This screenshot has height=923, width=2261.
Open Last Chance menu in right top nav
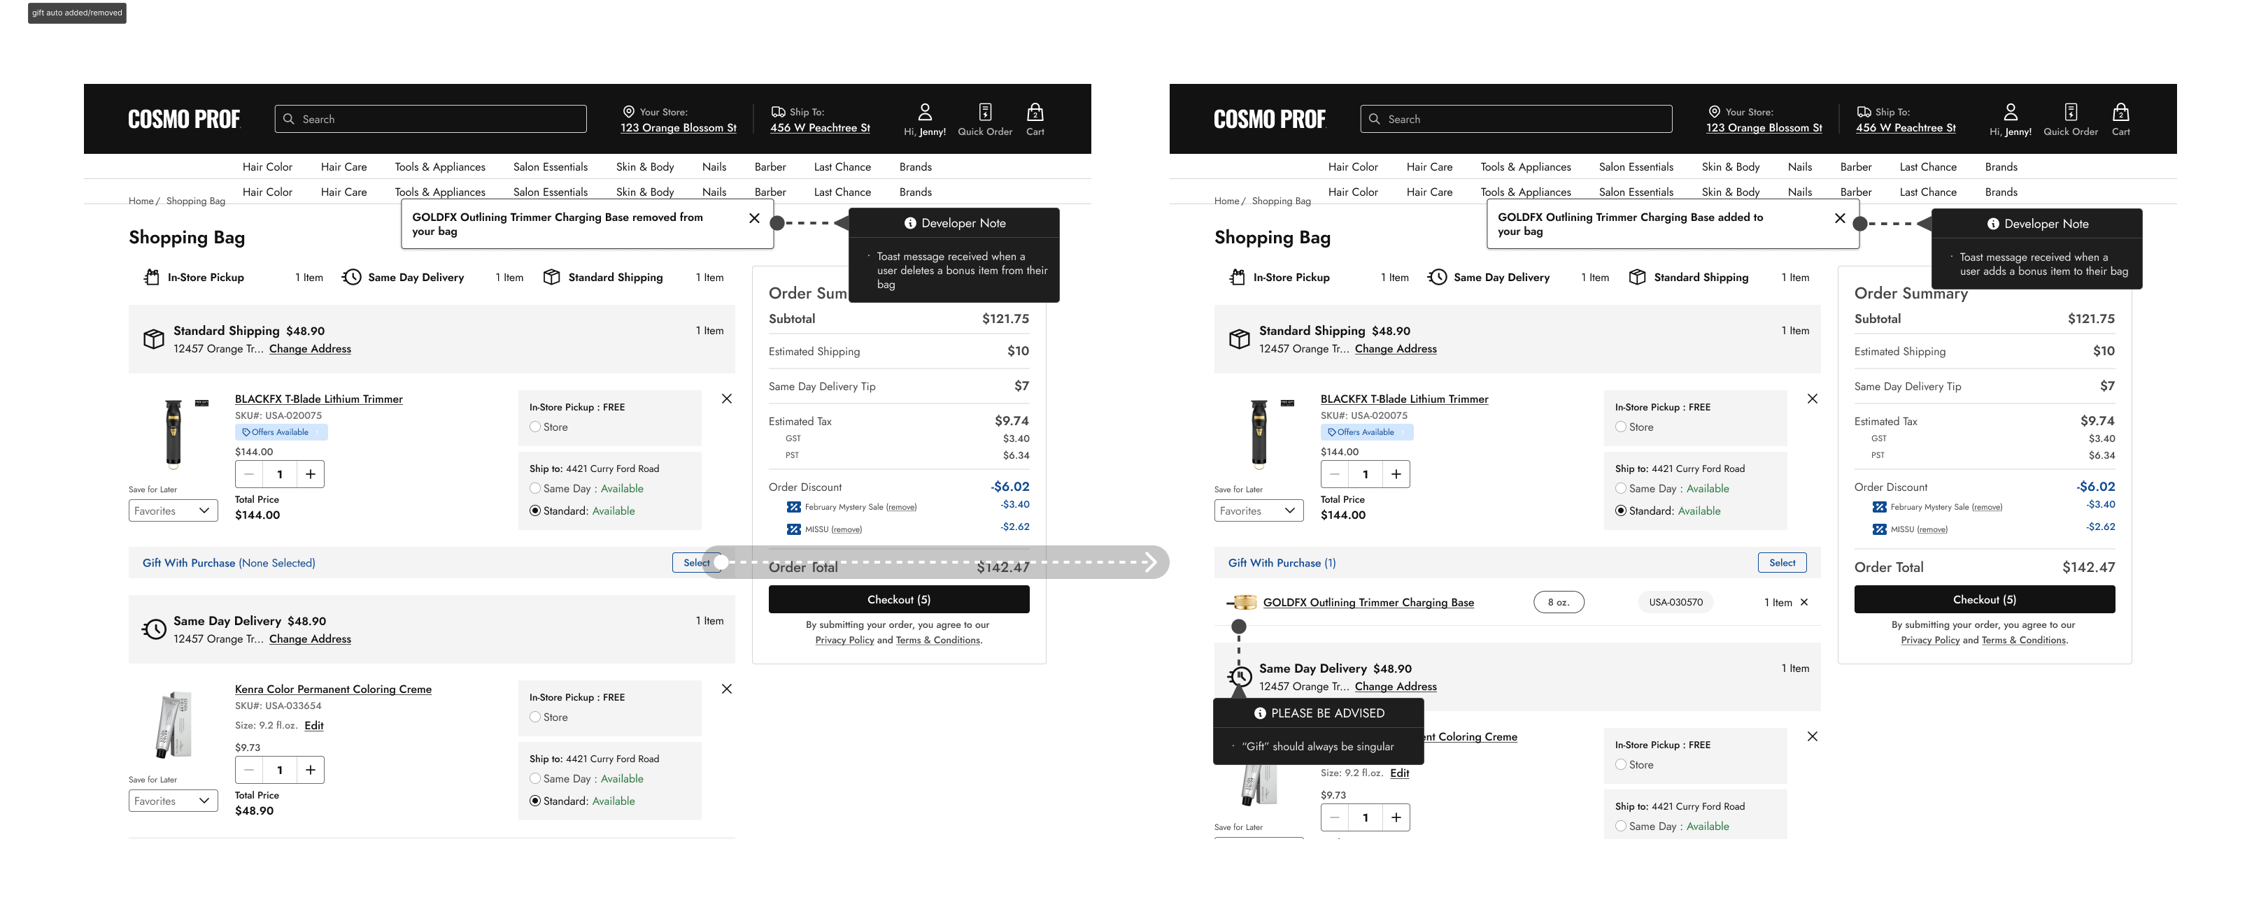click(x=1927, y=166)
